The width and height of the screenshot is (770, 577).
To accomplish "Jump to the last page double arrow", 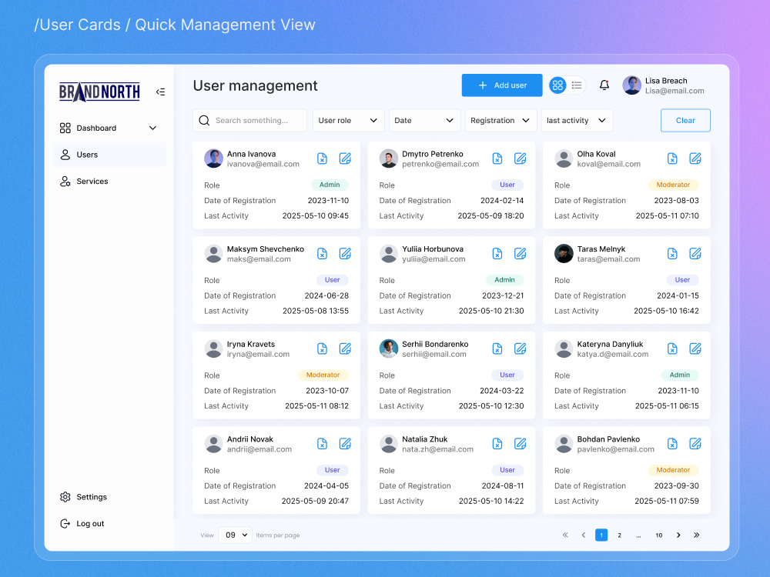I will coord(696,535).
